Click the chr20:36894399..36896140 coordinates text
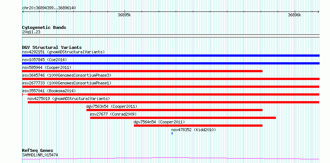Viewport: 330px width, 163px height. pos(49,8)
